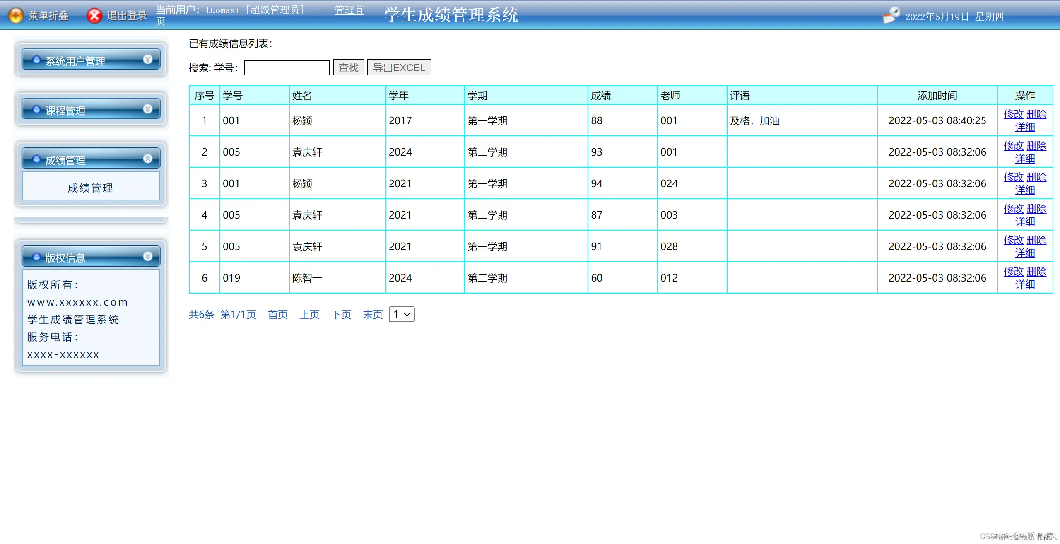Click blue bullet icon on 成绩管理 header
Screen dimensions: 1060x544
(36, 159)
